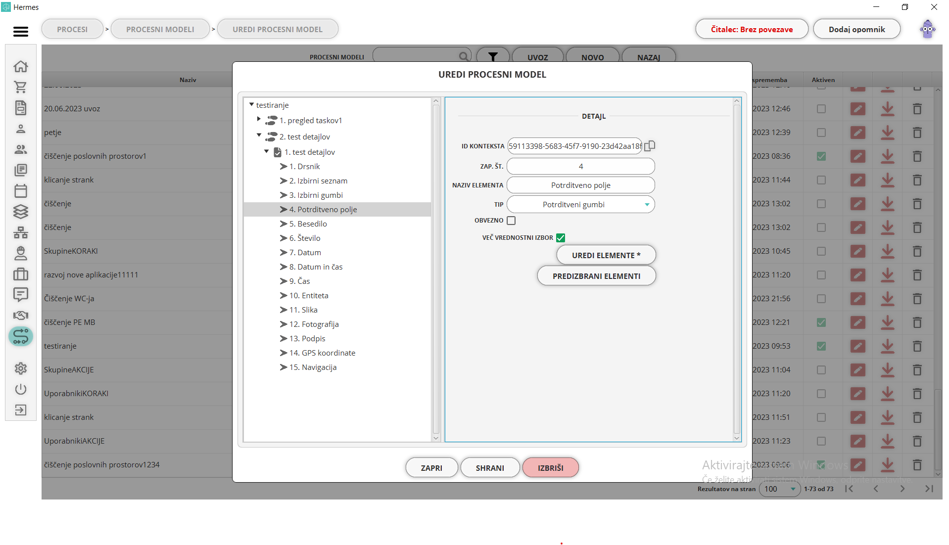Copy the ID konteksta value

click(x=650, y=146)
